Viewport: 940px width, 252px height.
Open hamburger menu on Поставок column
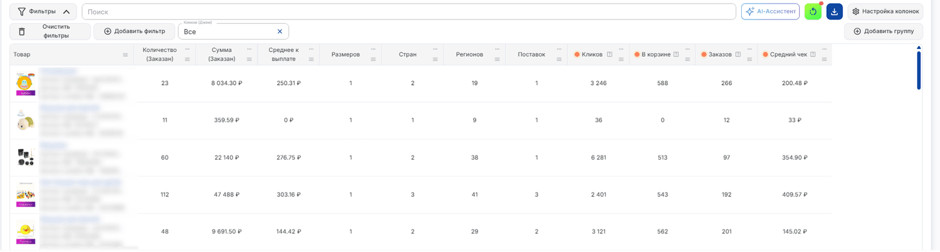pyautogui.click(x=559, y=59)
